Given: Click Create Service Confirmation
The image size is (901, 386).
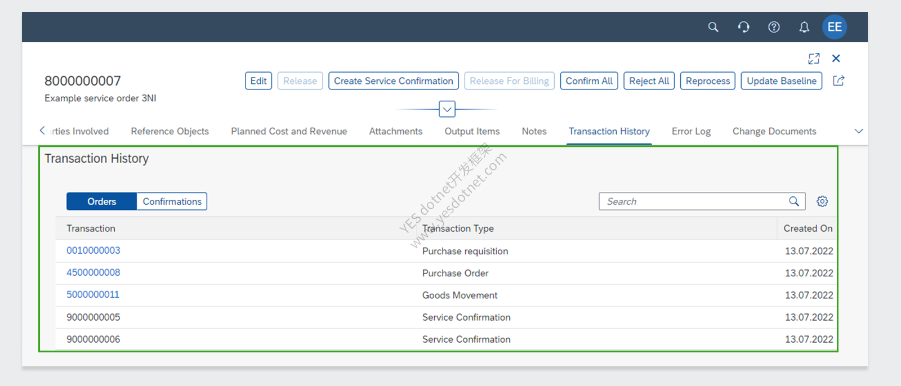Looking at the screenshot, I should (x=394, y=81).
